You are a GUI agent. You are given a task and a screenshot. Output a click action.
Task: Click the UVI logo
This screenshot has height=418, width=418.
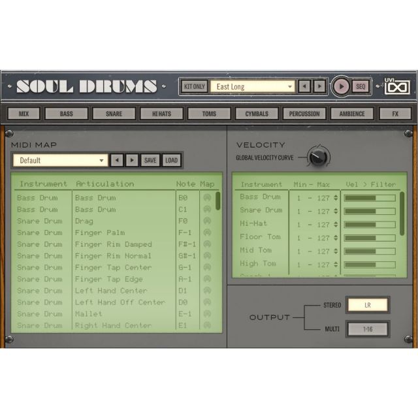[397, 86]
